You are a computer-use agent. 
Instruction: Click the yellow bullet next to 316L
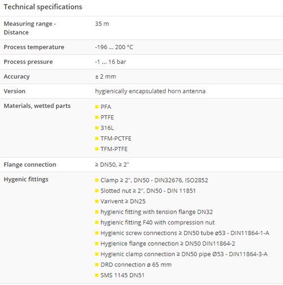97,128
